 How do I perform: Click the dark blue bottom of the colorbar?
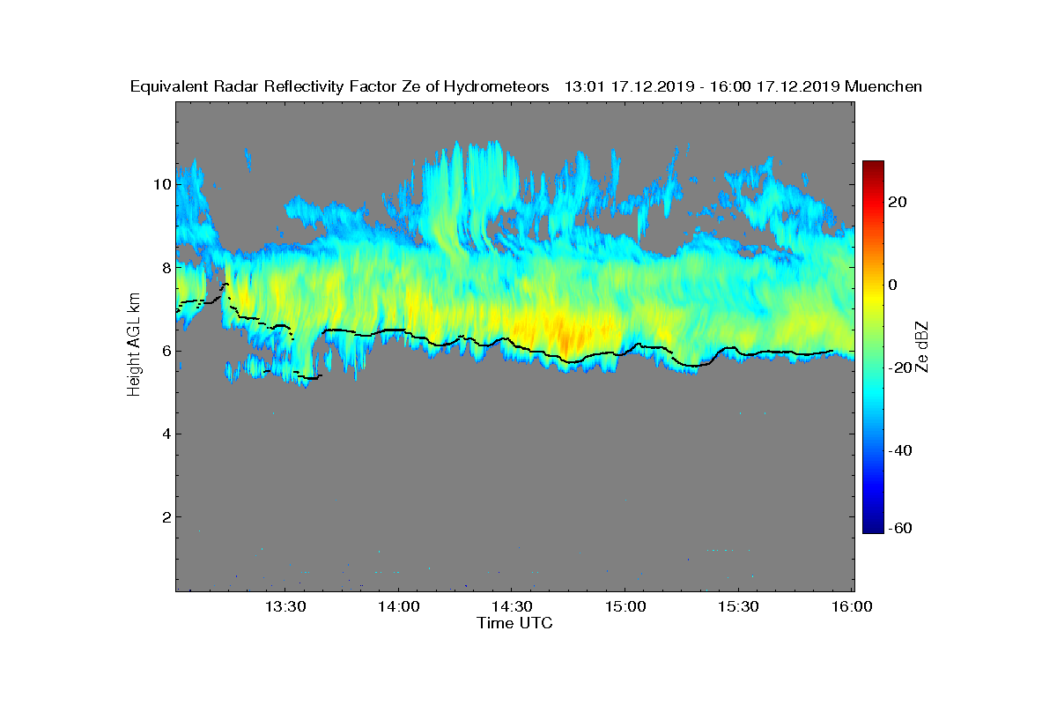click(x=873, y=526)
